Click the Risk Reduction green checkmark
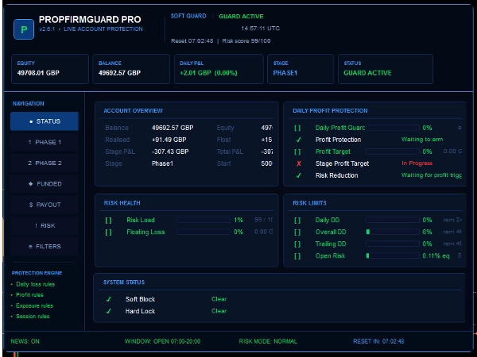The image size is (477, 357). [299, 175]
